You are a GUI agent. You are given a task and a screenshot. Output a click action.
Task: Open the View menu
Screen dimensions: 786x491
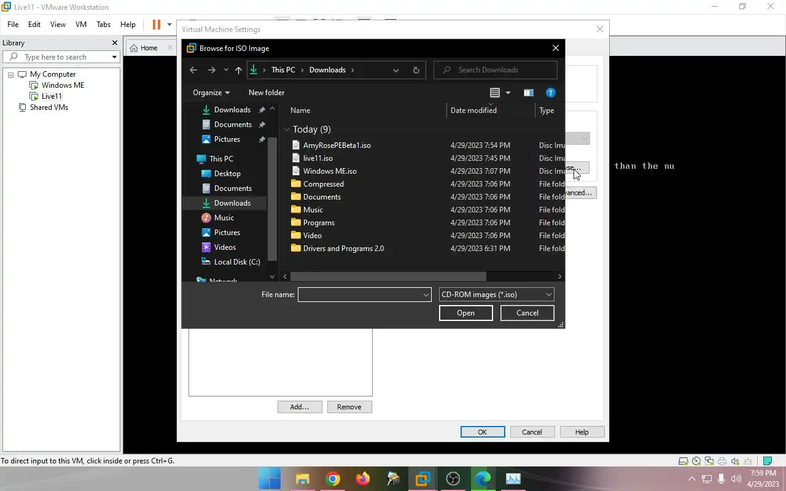(58, 25)
